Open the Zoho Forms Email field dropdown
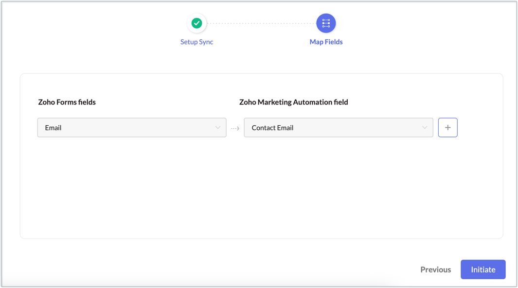Screen dimensions: 518x288 click(x=132, y=128)
